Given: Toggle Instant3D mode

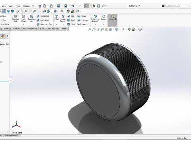Looking at the screenshot, I should (x=113, y=20).
